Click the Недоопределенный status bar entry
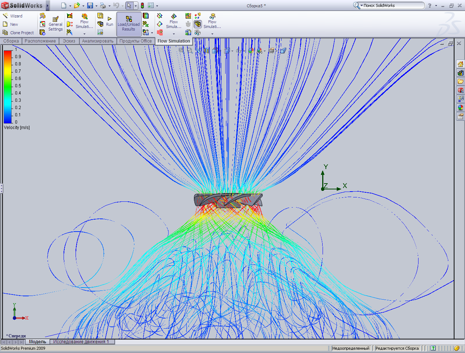The image size is (465, 353). (x=351, y=348)
